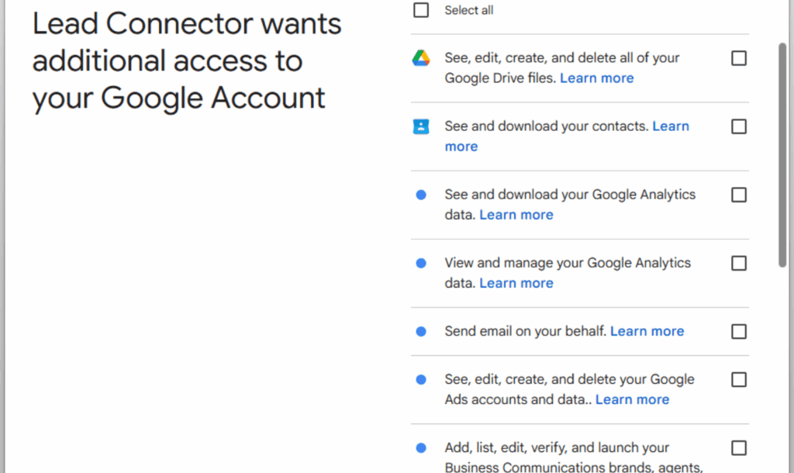The width and height of the screenshot is (794, 473).
Task: Open 'Learn more' for 'View and manage Analytics'
Action: (x=516, y=283)
